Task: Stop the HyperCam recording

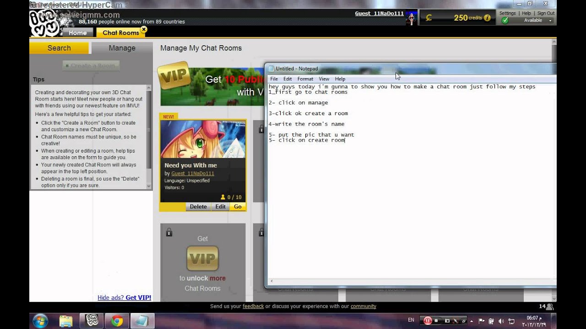Action: click(x=437, y=321)
